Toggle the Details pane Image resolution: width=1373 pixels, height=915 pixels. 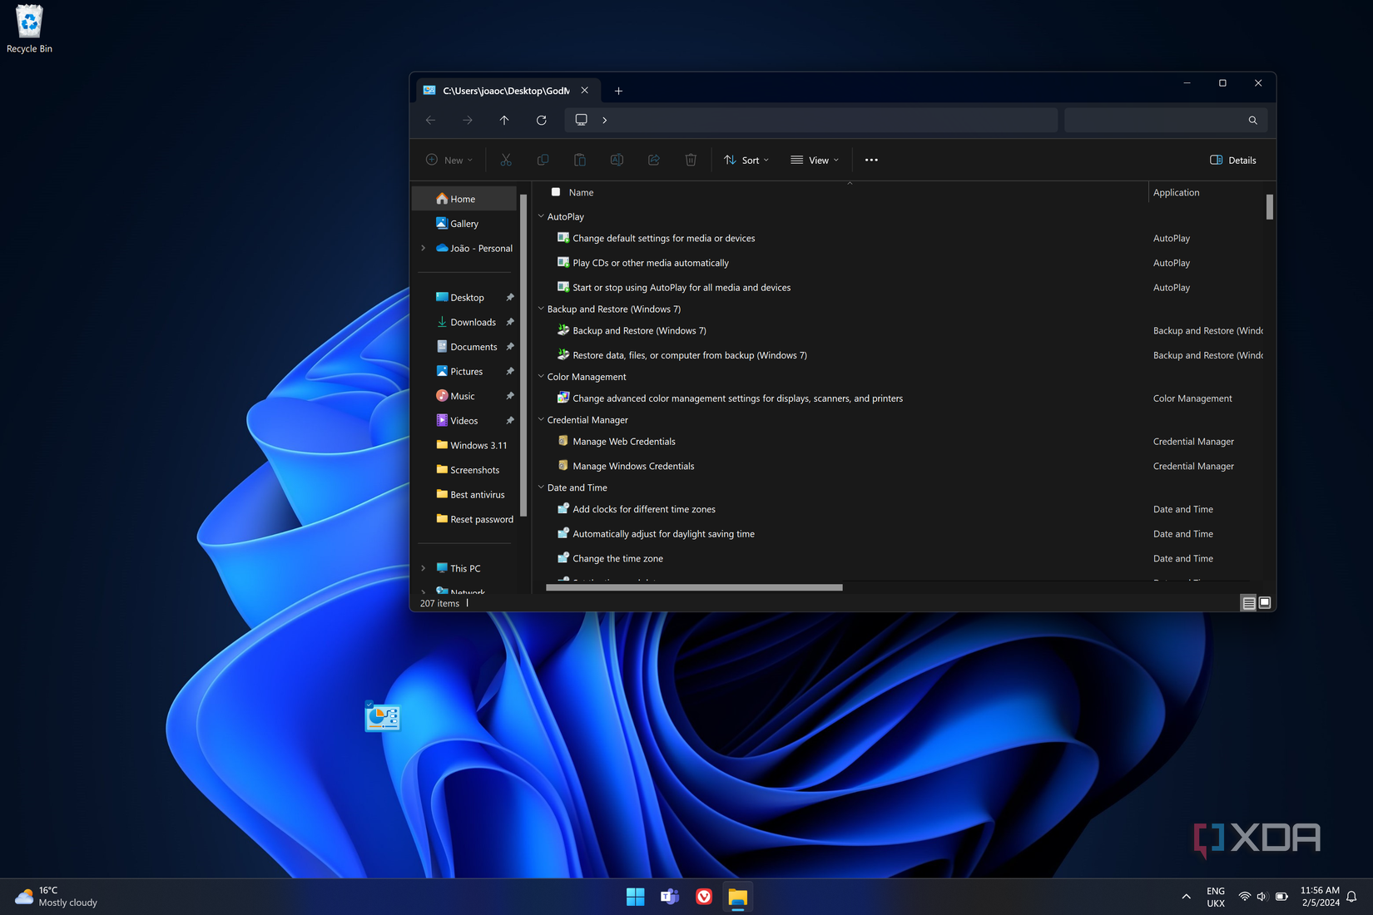[x=1233, y=160]
